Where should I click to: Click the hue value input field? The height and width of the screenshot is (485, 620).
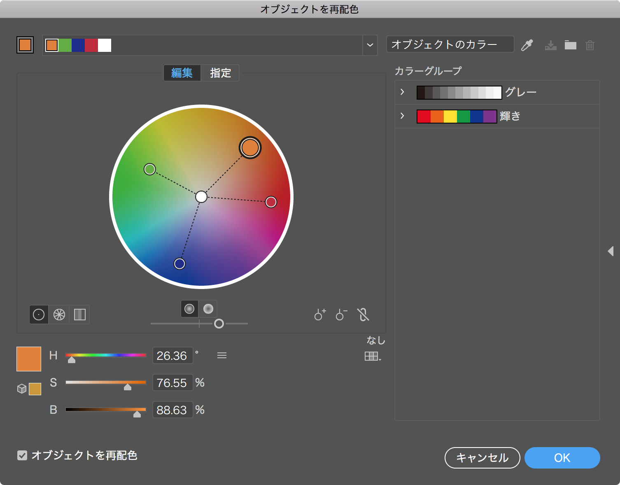coord(172,356)
